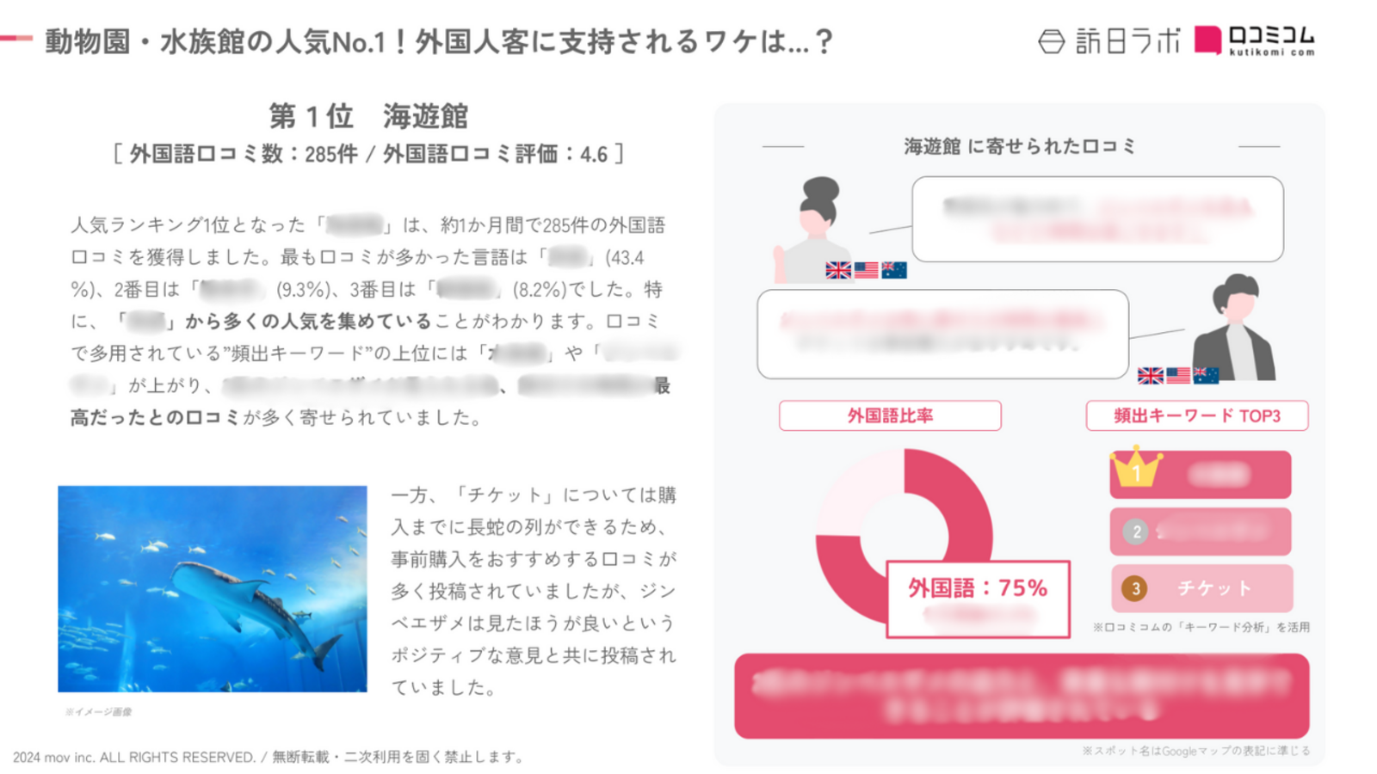Viewport: 1377px width, 774px height.
Task: Click the 第１位 海遊館 heading
Action: pyautogui.click(x=368, y=115)
